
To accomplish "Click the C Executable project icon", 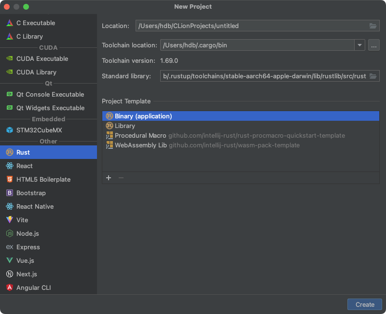I will [x=10, y=23].
